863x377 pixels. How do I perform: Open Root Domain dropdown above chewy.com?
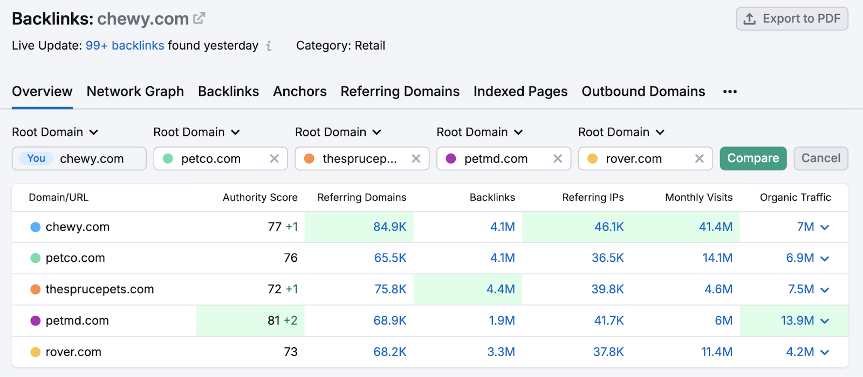(55, 132)
